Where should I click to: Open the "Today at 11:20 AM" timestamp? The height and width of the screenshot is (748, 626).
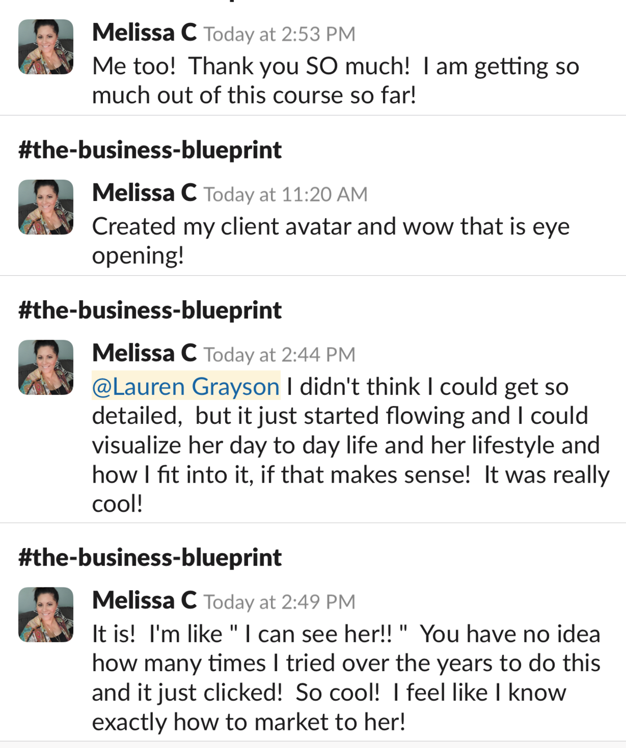pyautogui.click(x=285, y=194)
